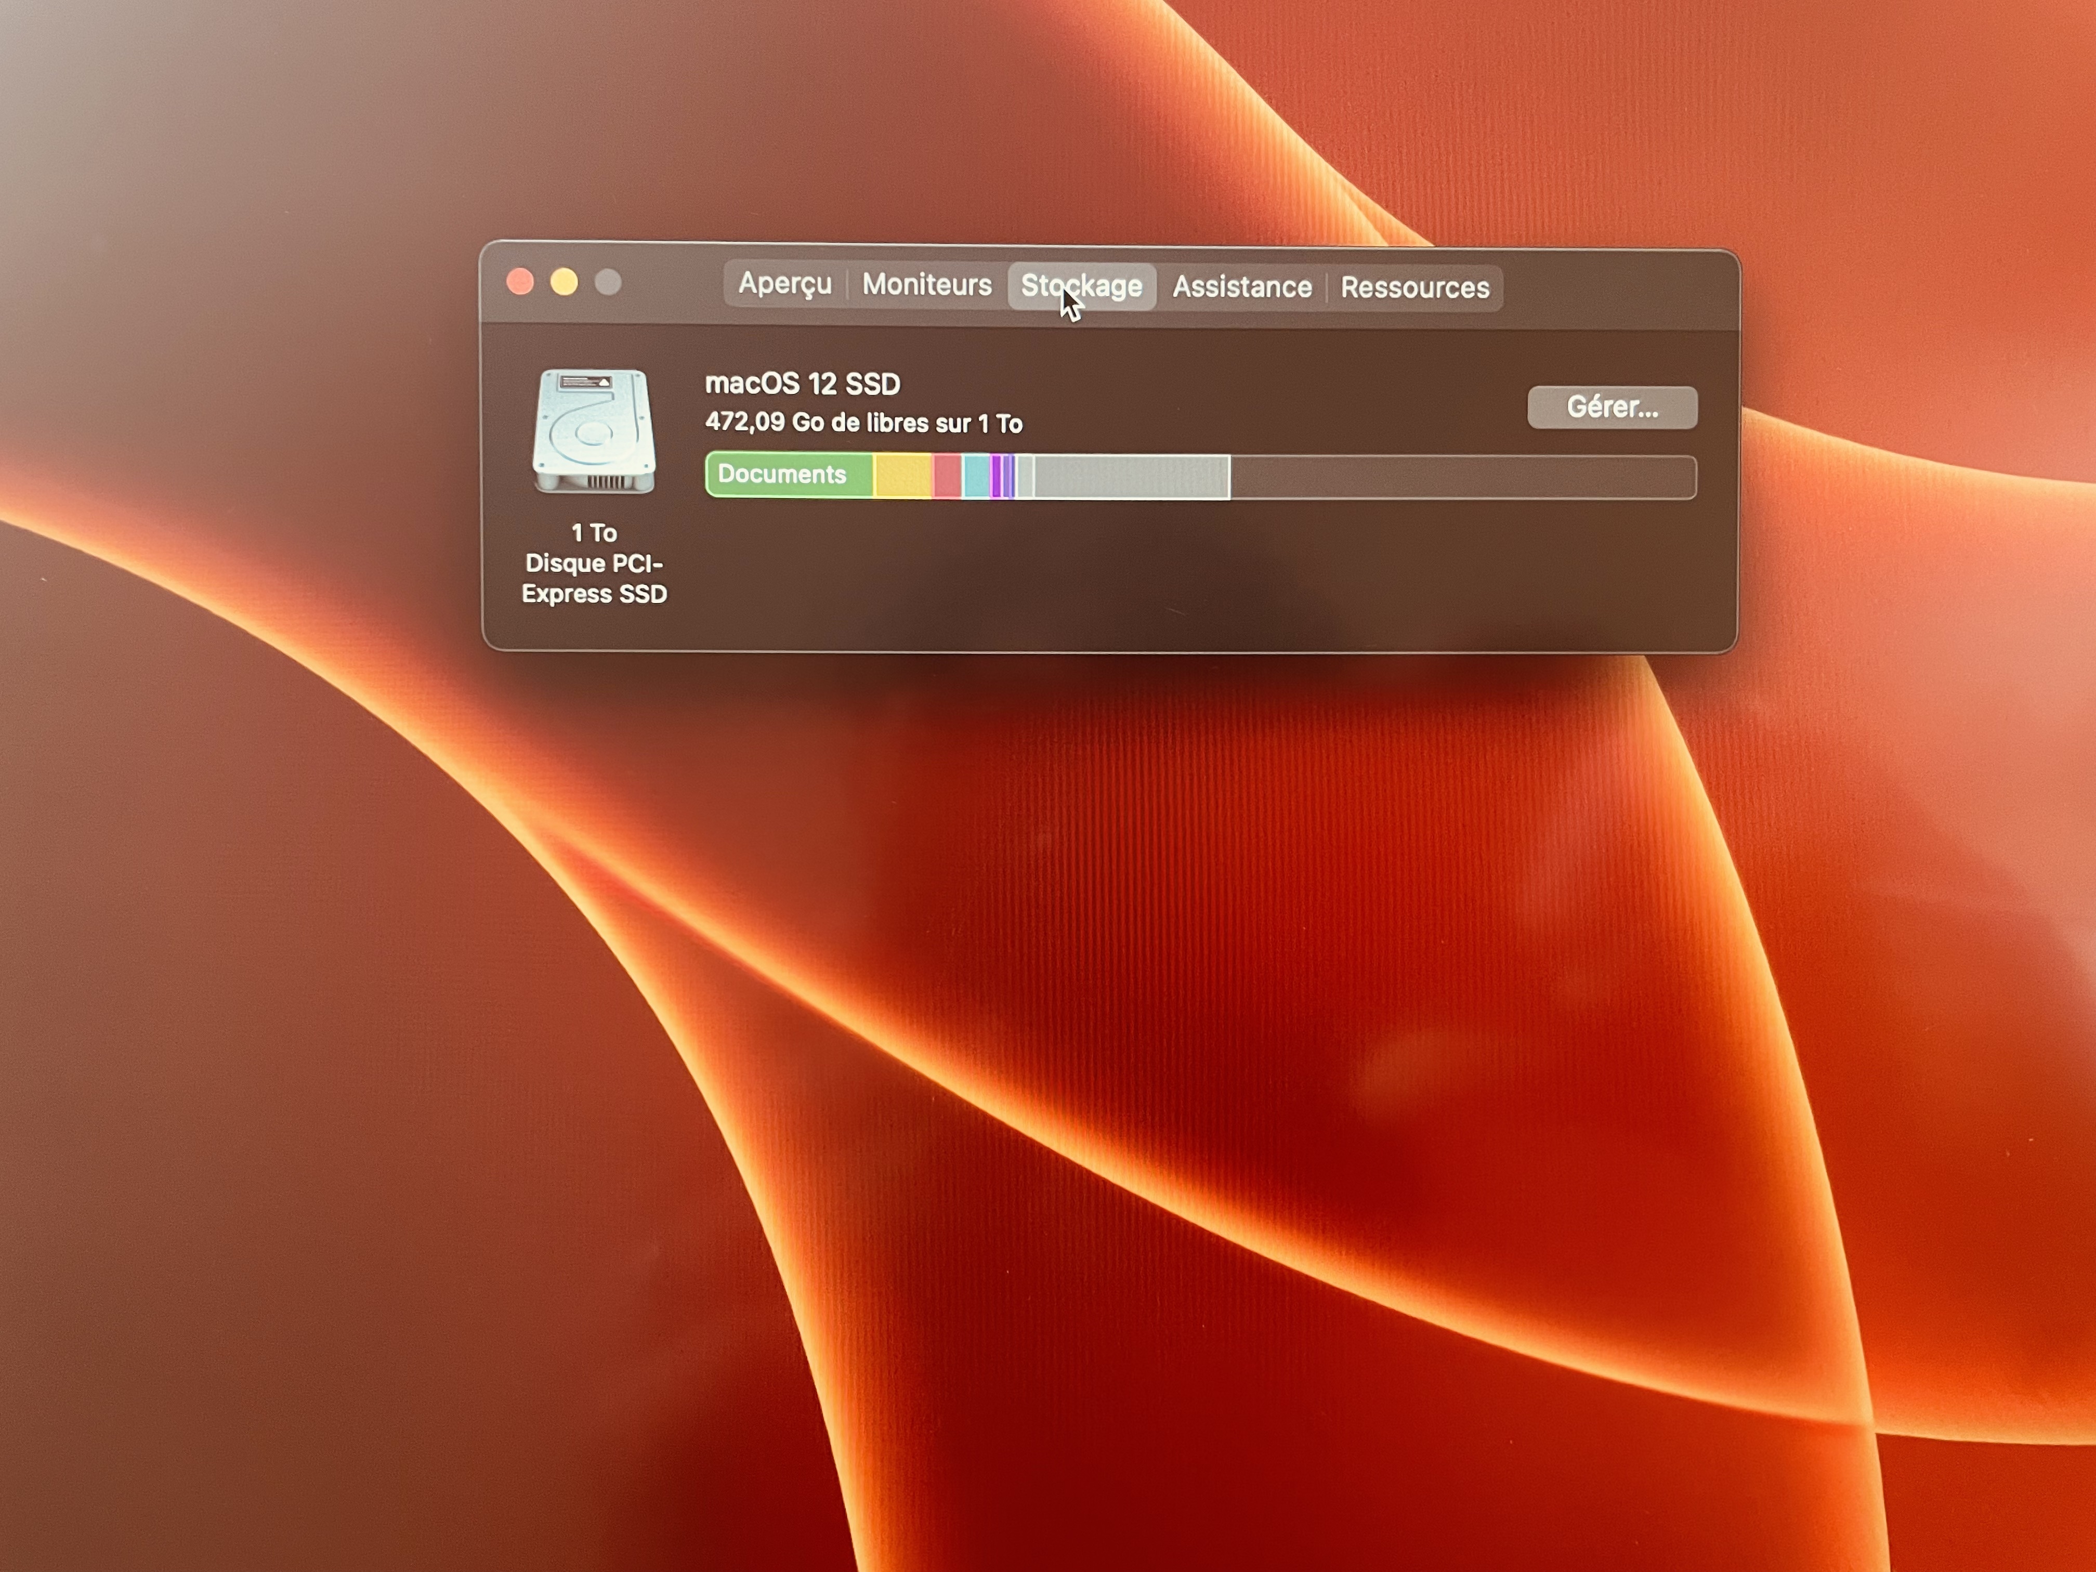Switch to the Moniteurs tab

tap(926, 284)
